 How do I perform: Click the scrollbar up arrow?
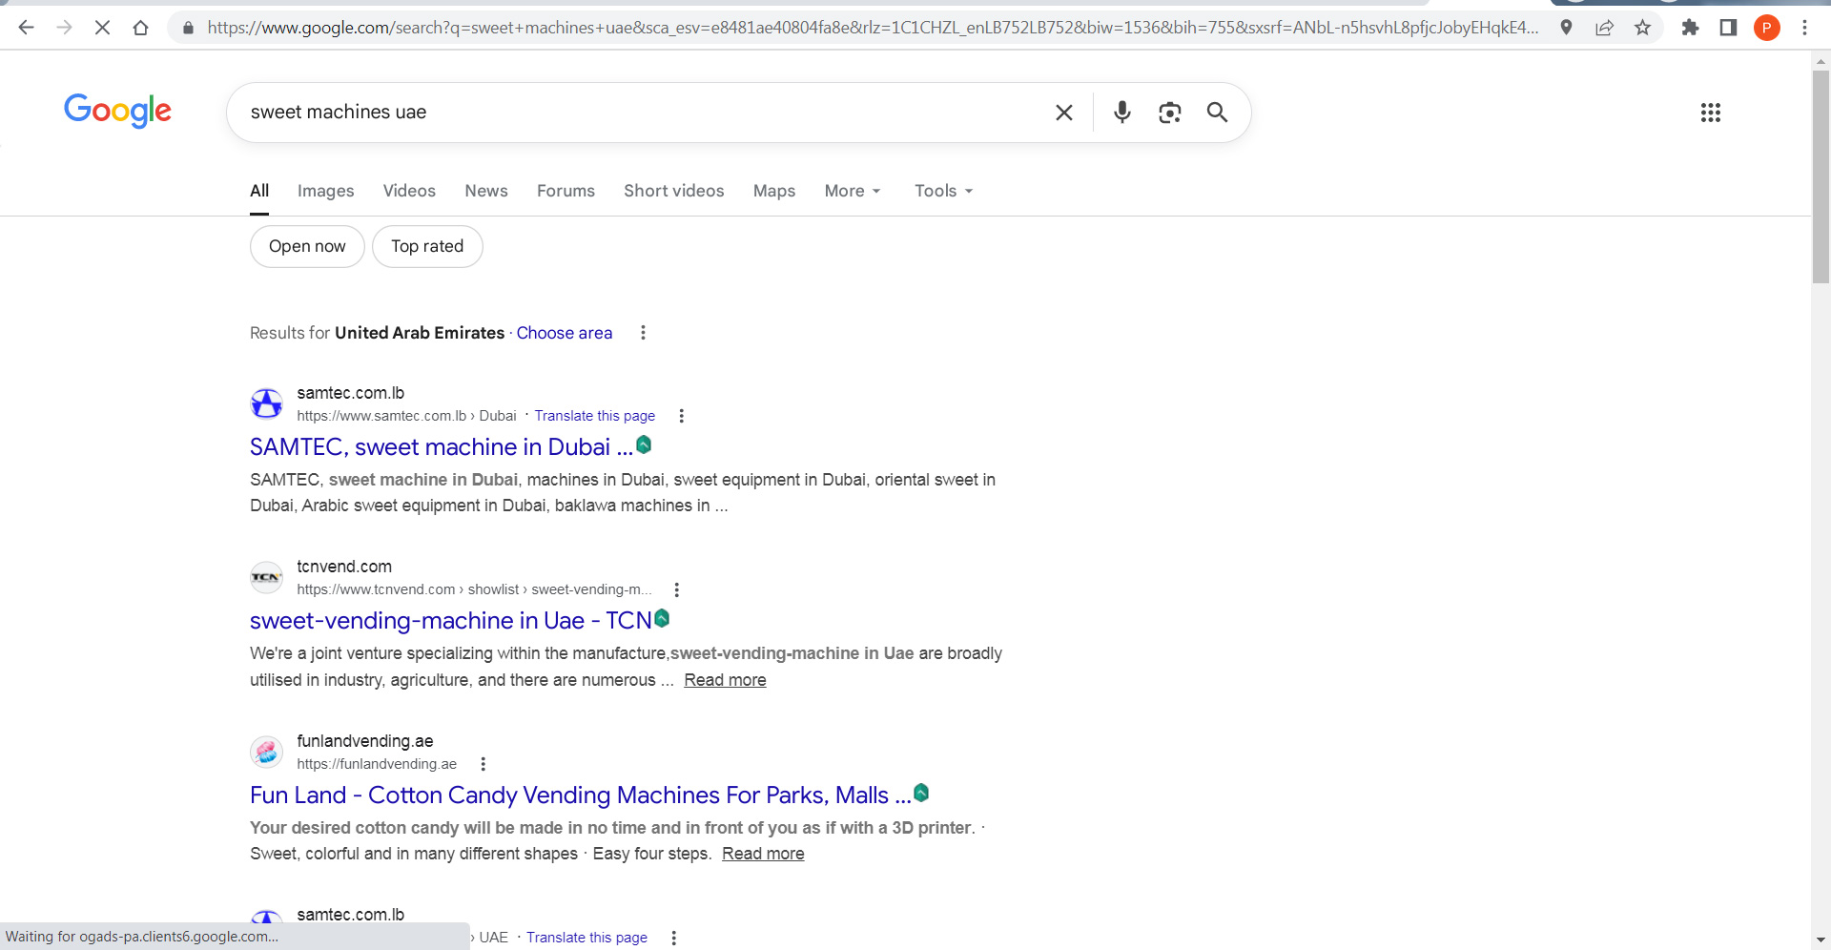(1821, 60)
